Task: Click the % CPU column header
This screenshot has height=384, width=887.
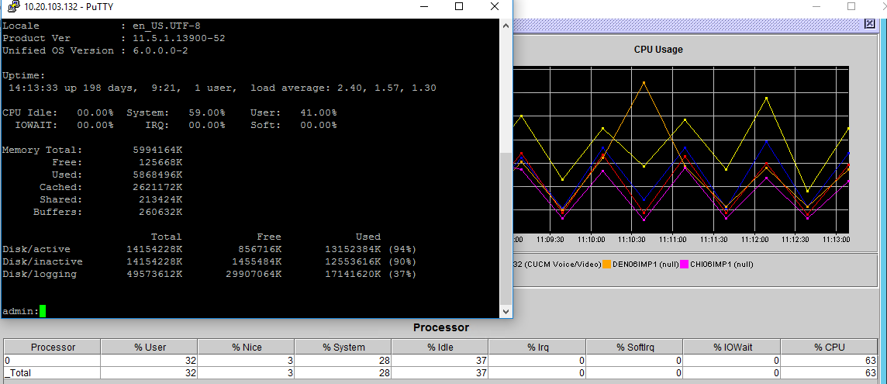Action: click(x=829, y=347)
